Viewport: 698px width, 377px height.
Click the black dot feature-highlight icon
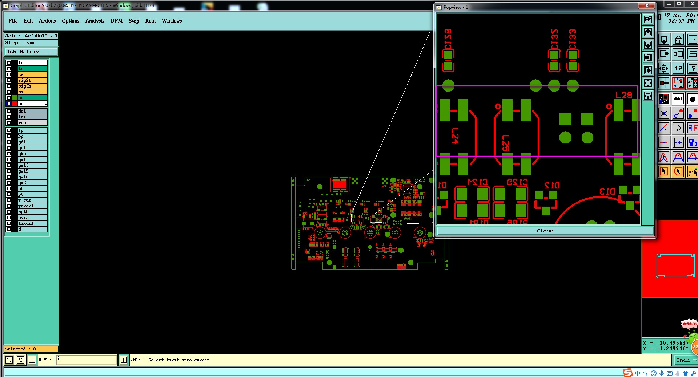tap(693, 98)
